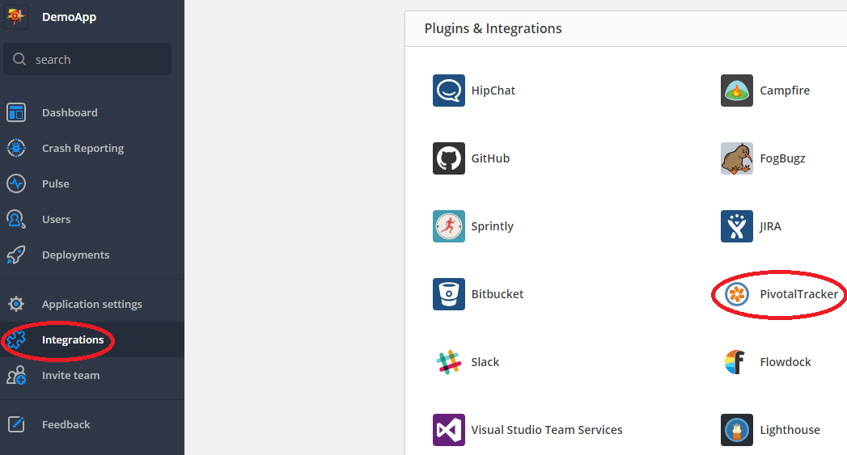Click the PivotalTracker orange icon
The image size is (847, 455).
(737, 294)
